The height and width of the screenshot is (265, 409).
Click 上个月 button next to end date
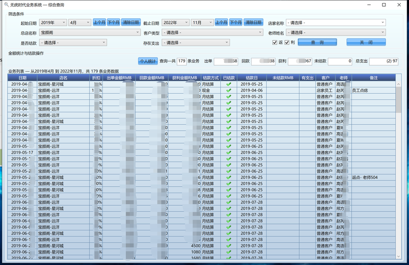(221, 22)
